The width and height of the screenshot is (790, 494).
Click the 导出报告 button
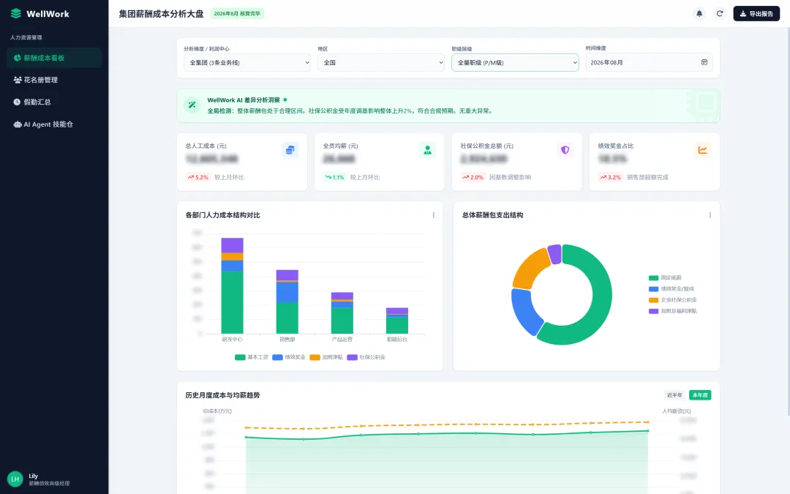click(756, 14)
